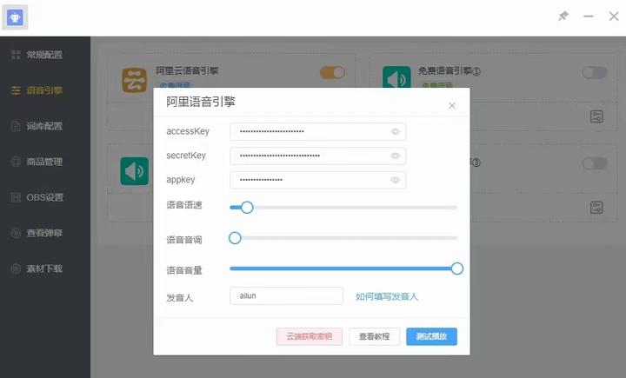This screenshot has height=378, width=626.
Task: Click the 语音音量 slider handle
Action: (457, 269)
